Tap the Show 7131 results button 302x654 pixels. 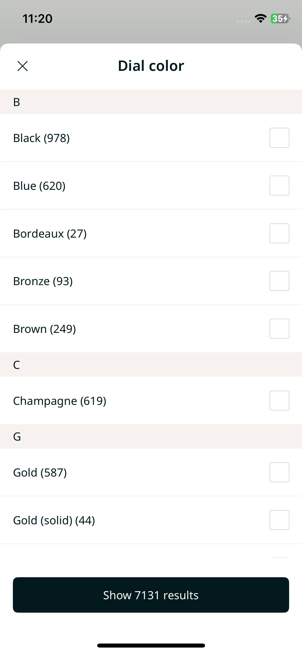point(151,595)
